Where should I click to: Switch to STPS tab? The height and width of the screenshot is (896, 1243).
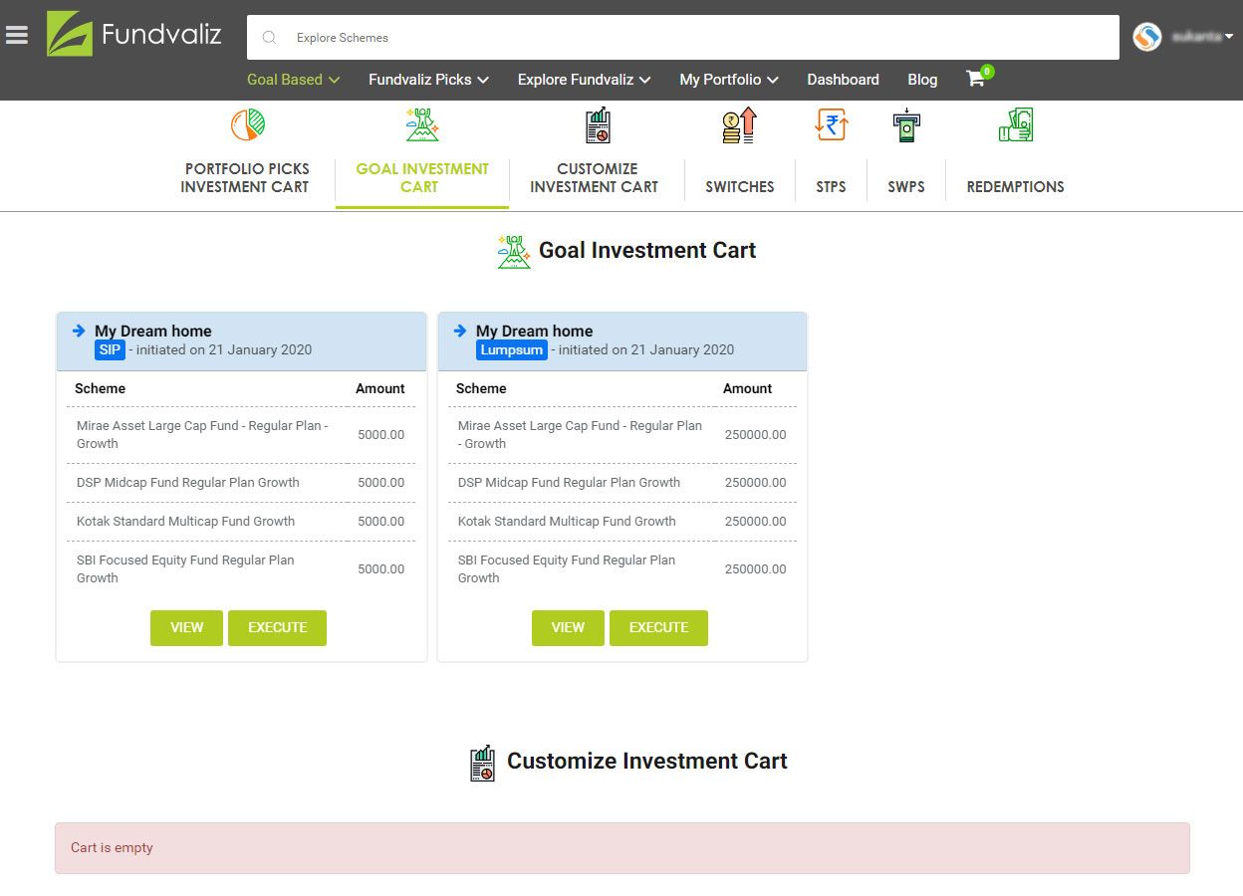(831, 186)
